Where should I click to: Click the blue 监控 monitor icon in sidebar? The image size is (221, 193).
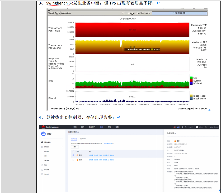tap(43, 134)
